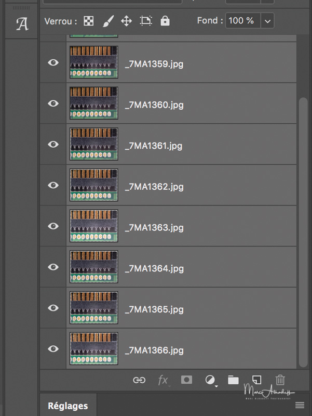
Task: Link layers using chain icon
Action: [139, 380]
